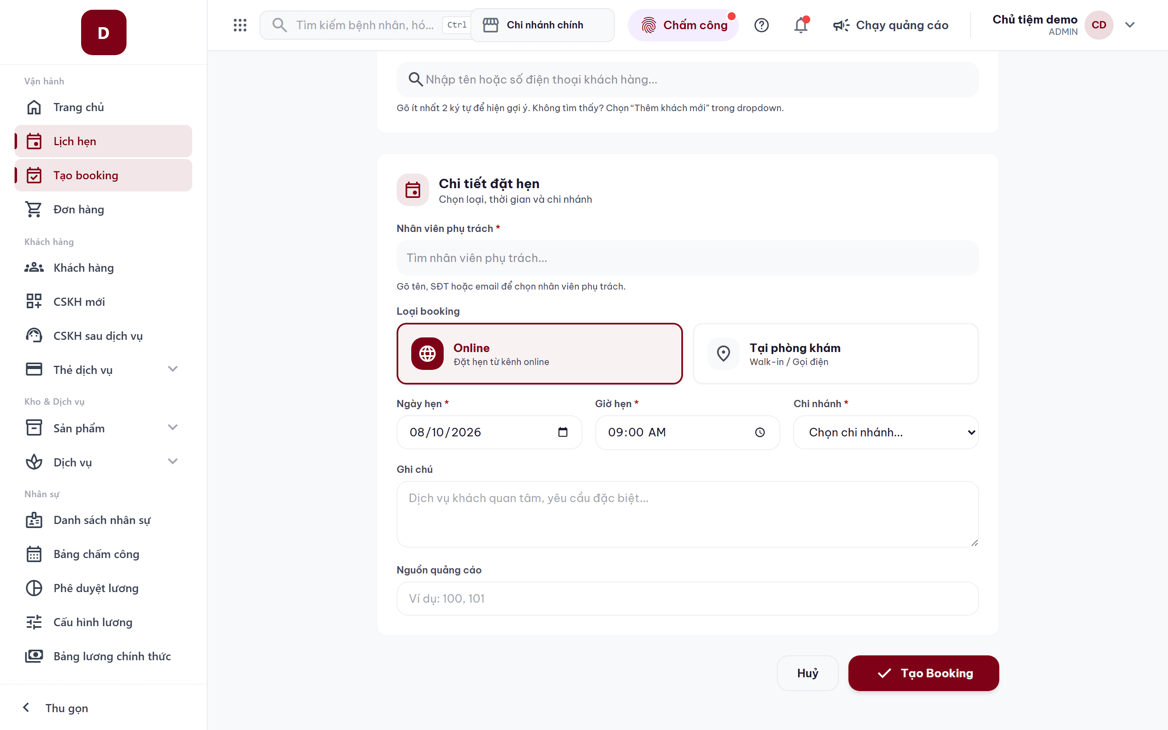
Task: Click the Tìm nhân viên phụ trách field
Action: [687, 258]
